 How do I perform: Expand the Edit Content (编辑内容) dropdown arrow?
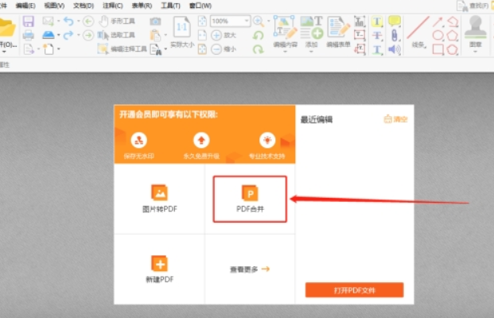point(285,52)
